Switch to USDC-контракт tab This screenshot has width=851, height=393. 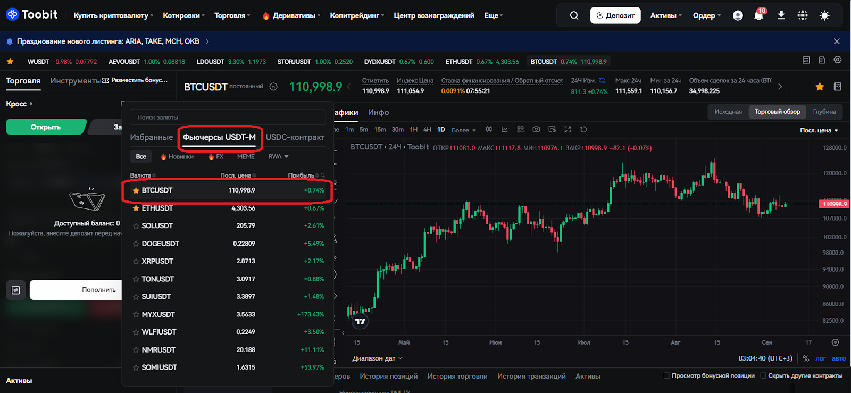(x=295, y=137)
